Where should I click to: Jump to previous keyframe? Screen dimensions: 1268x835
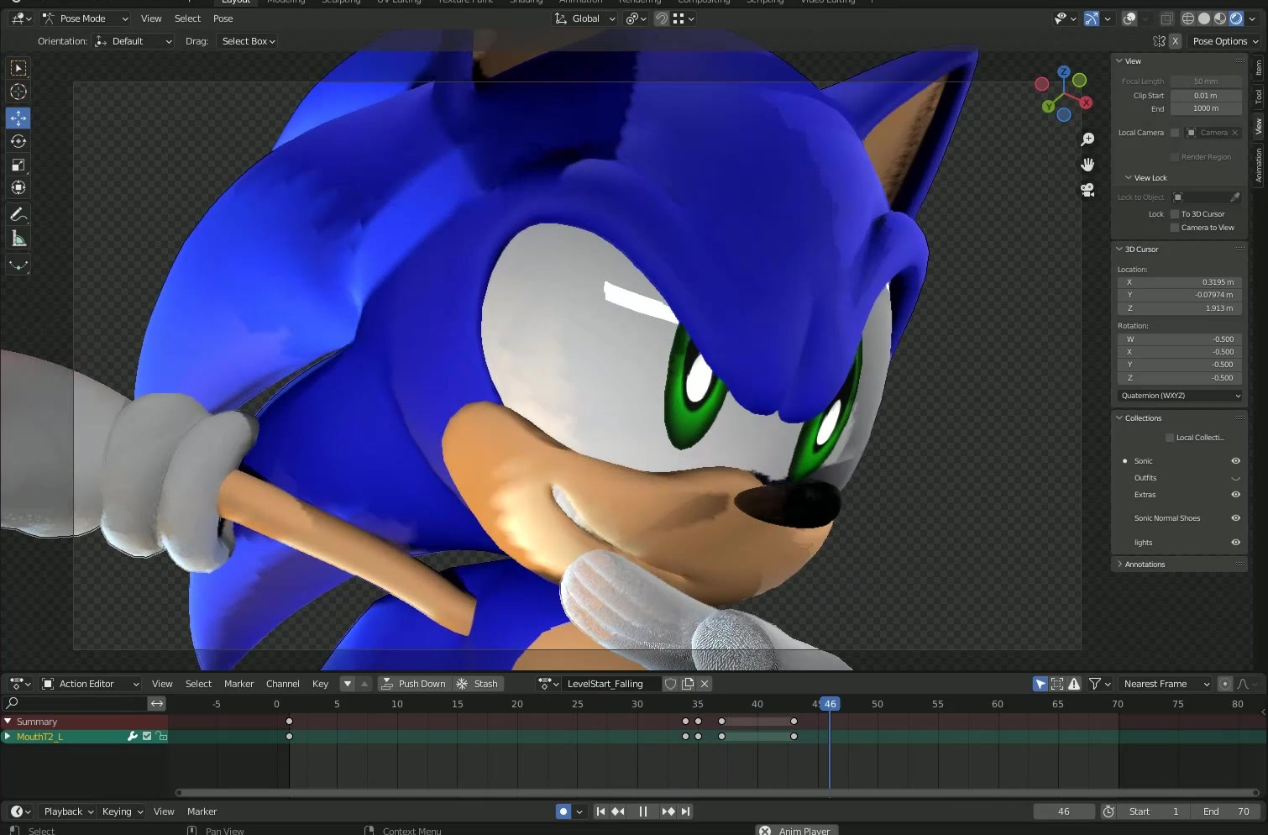[x=618, y=811]
